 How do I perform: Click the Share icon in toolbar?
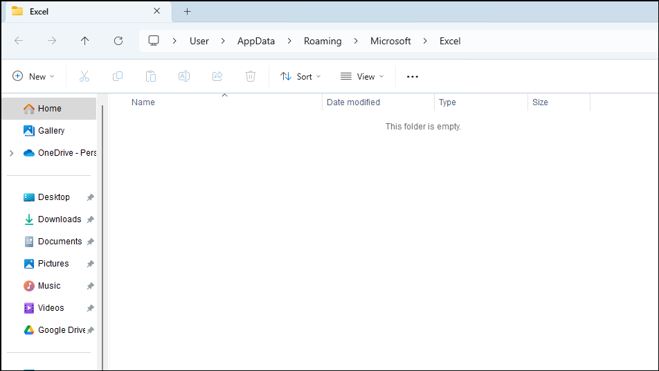[x=217, y=76]
